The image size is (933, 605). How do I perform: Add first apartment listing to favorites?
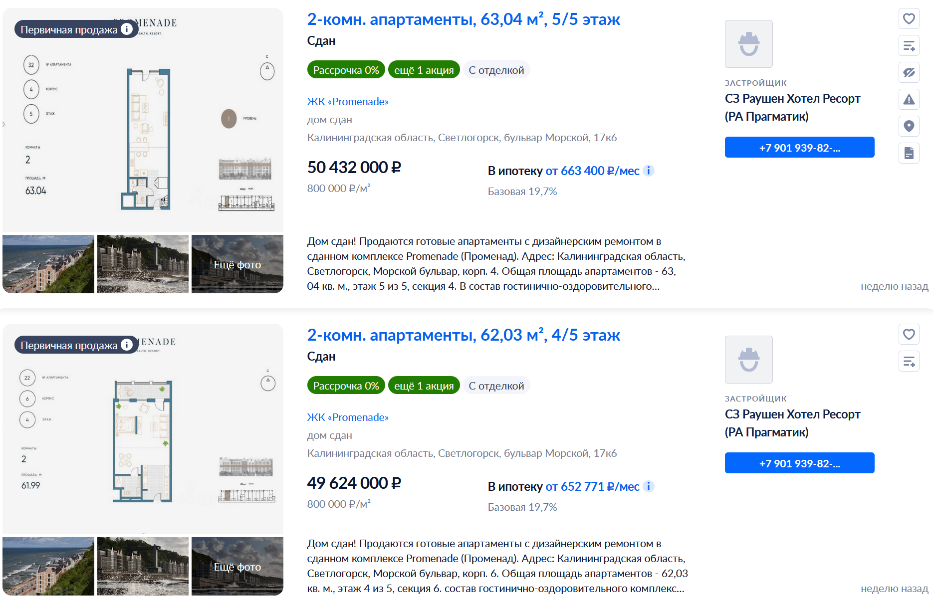(909, 19)
